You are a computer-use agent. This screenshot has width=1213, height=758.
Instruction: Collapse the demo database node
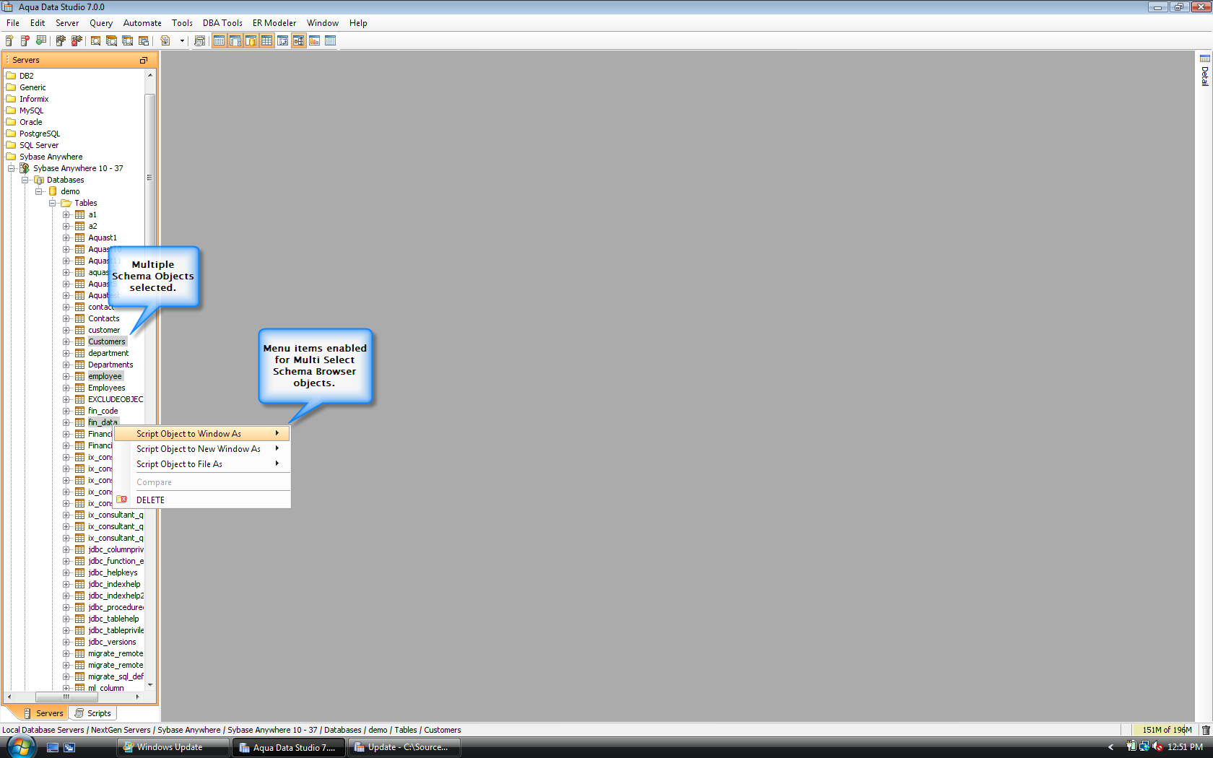39,191
